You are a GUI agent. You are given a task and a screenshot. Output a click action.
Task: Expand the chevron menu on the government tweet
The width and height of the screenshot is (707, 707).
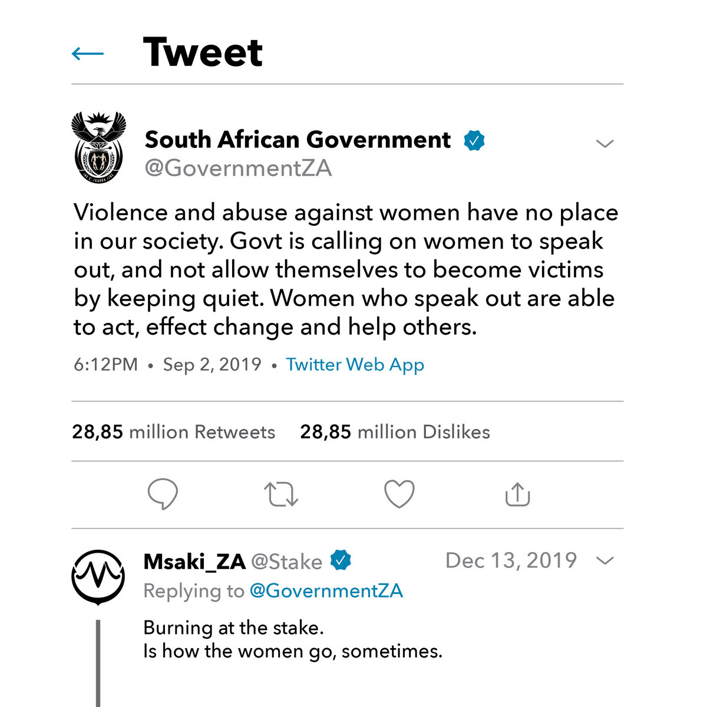(x=605, y=144)
